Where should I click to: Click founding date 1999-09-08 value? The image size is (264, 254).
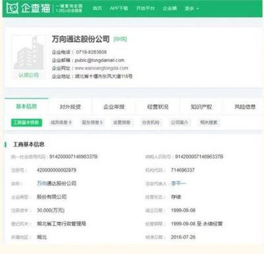point(183,210)
